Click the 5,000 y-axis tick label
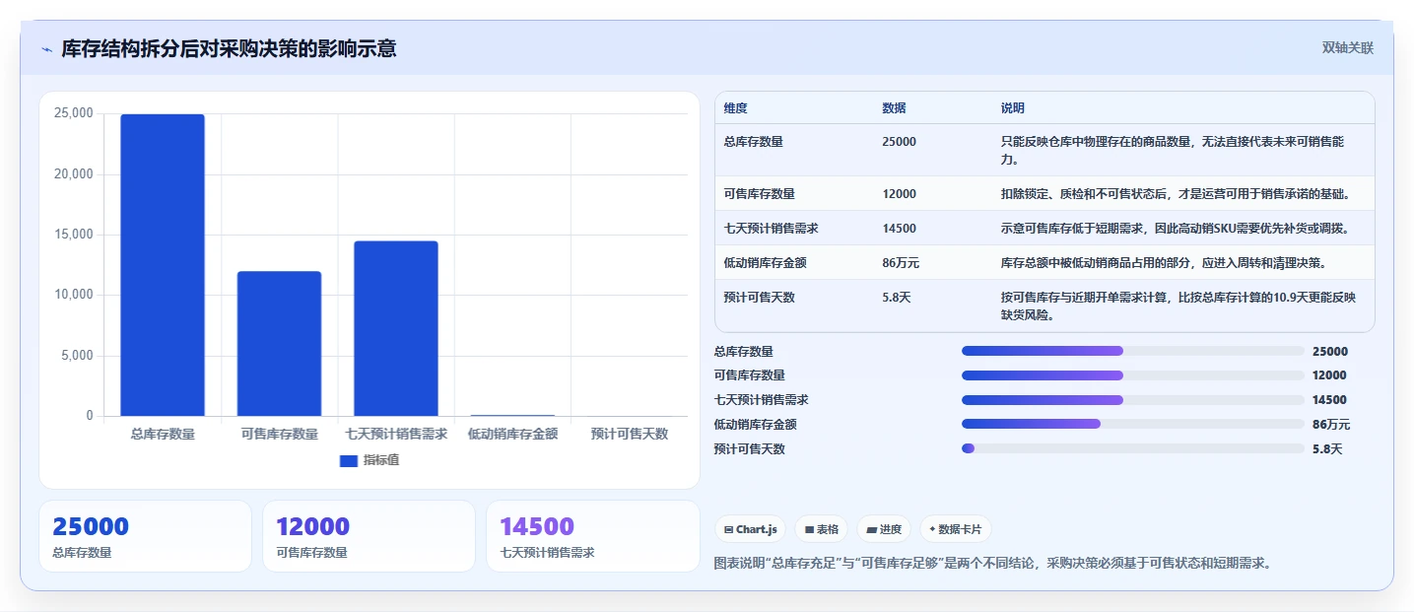This screenshot has width=1414, height=612. tap(77, 356)
